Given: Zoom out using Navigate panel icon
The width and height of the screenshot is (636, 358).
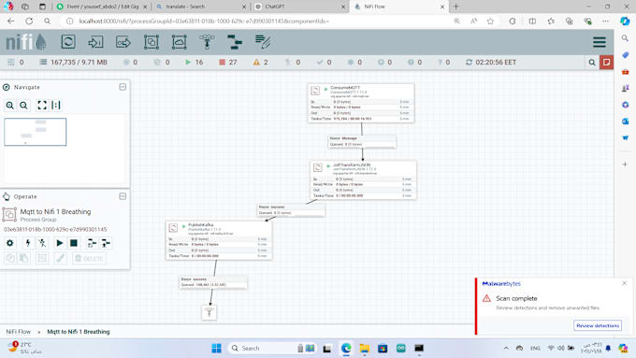Looking at the screenshot, I should tap(24, 106).
